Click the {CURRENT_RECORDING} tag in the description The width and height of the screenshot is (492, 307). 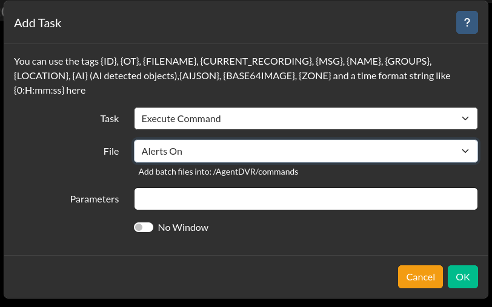(256, 61)
